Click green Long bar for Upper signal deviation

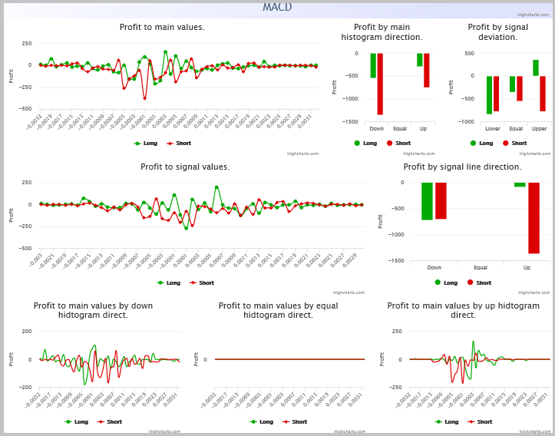[x=536, y=68]
